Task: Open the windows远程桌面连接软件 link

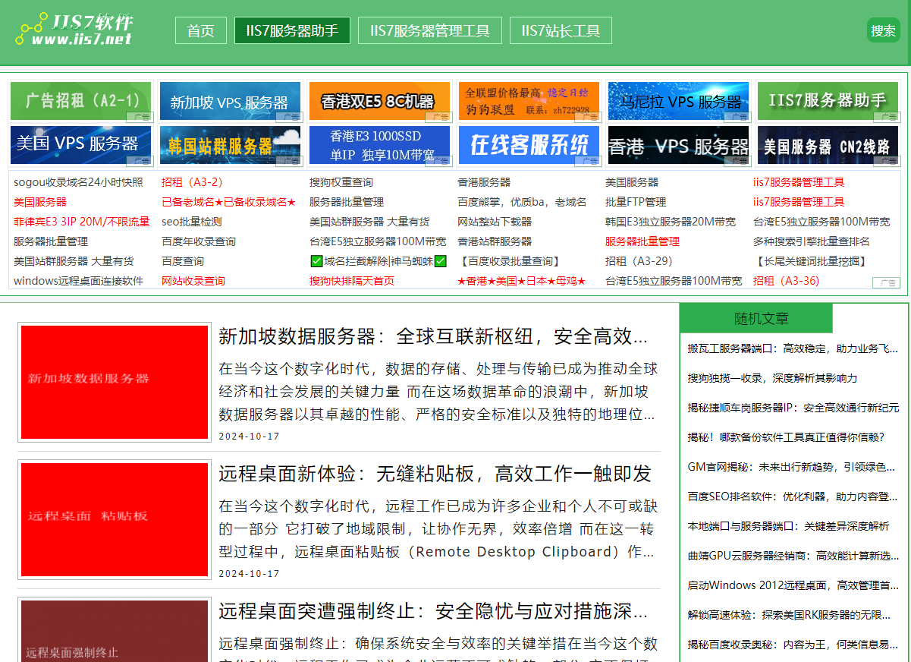Action: [78, 281]
